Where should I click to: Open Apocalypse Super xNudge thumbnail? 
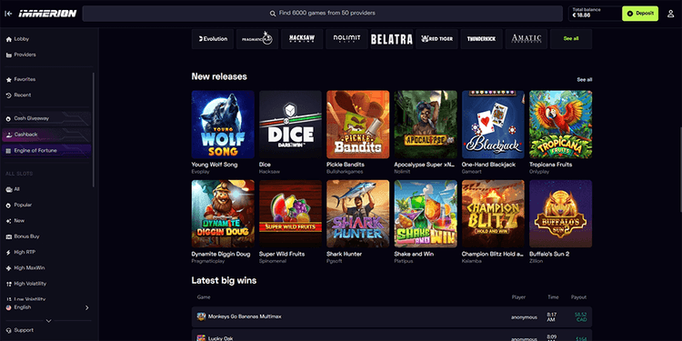426,125
